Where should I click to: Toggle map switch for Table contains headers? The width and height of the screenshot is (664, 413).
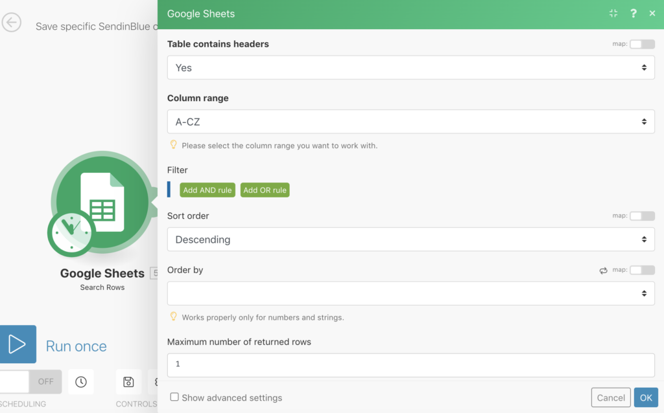click(x=642, y=44)
